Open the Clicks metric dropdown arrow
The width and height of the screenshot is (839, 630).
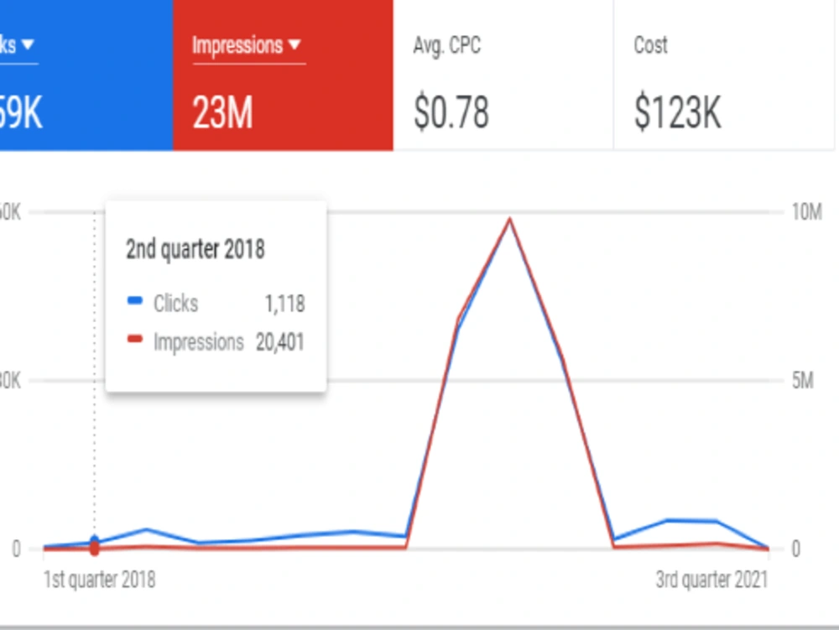coord(28,44)
